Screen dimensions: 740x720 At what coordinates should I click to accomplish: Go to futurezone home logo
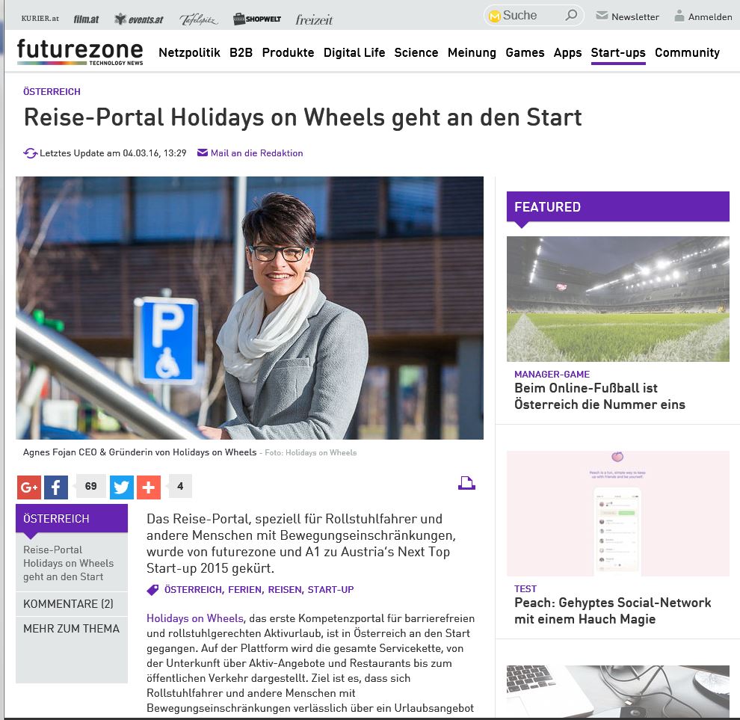point(80,51)
